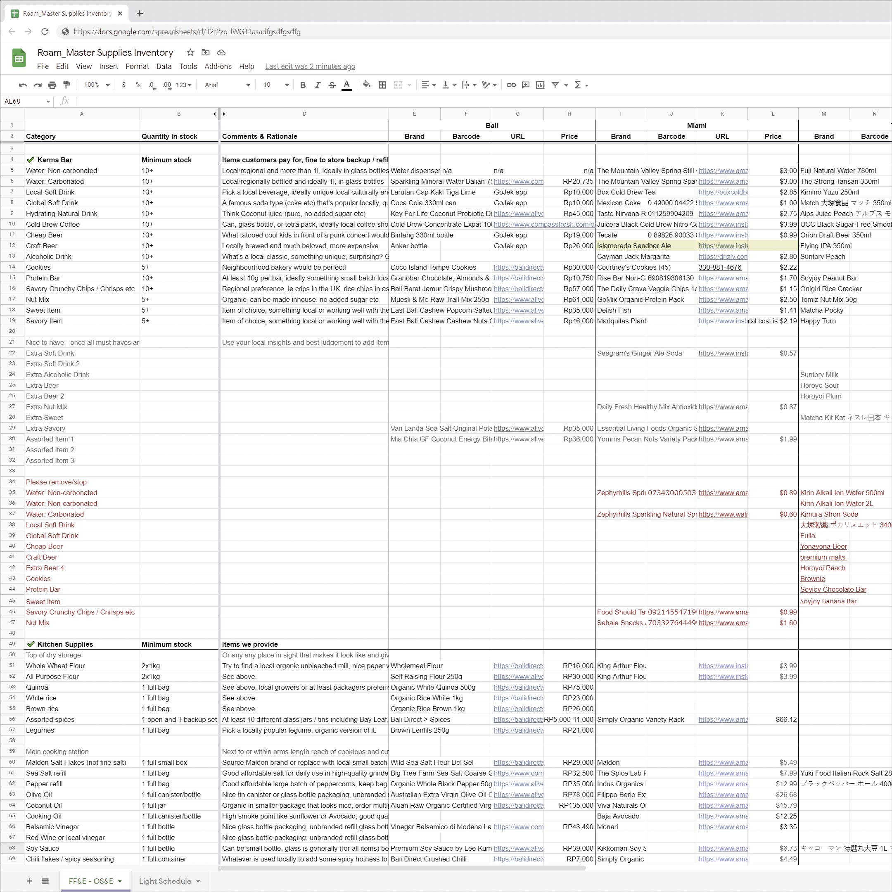
Task: Open the compassfresh.com link for Cold Brew Coffee
Action: point(544,224)
